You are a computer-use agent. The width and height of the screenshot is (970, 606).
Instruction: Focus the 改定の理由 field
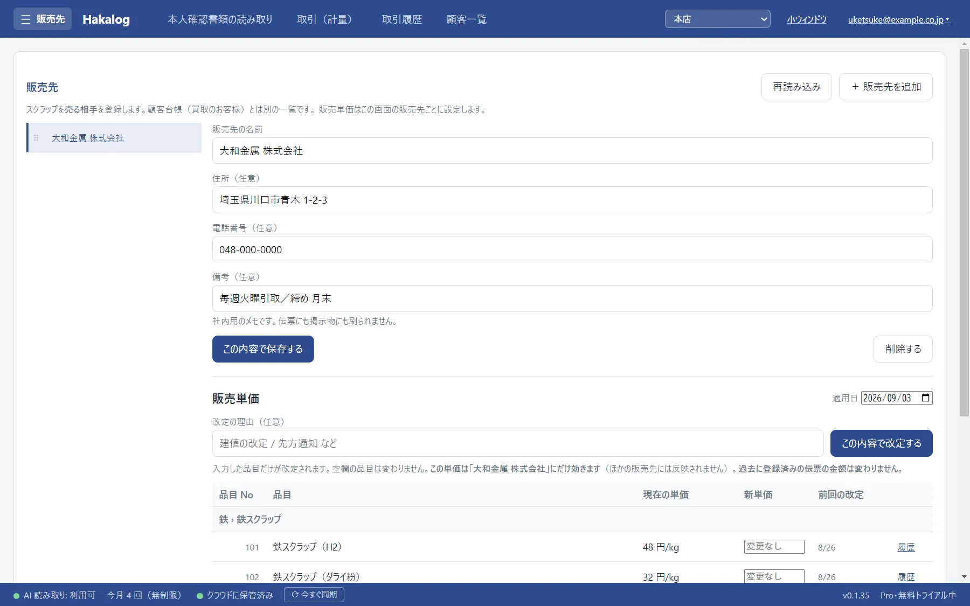pos(518,443)
